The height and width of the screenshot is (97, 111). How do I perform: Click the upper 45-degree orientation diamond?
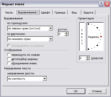pos(97,28)
